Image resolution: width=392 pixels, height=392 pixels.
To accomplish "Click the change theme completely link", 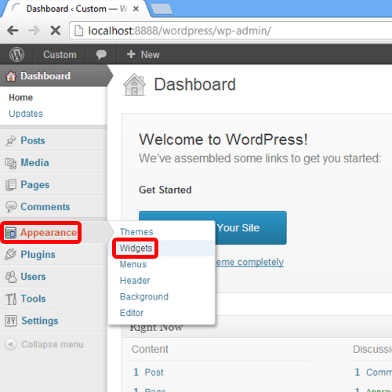I will pyautogui.click(x=249, y=262).
